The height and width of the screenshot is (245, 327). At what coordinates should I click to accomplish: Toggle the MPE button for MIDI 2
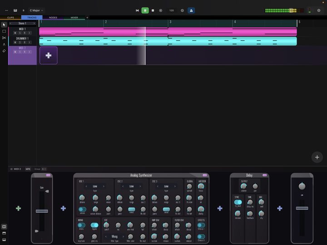[28, 169]
